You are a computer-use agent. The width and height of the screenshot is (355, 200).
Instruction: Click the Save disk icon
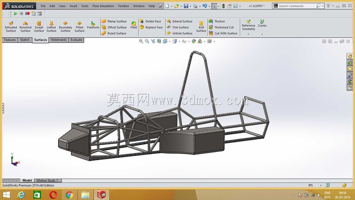[186, 6]
